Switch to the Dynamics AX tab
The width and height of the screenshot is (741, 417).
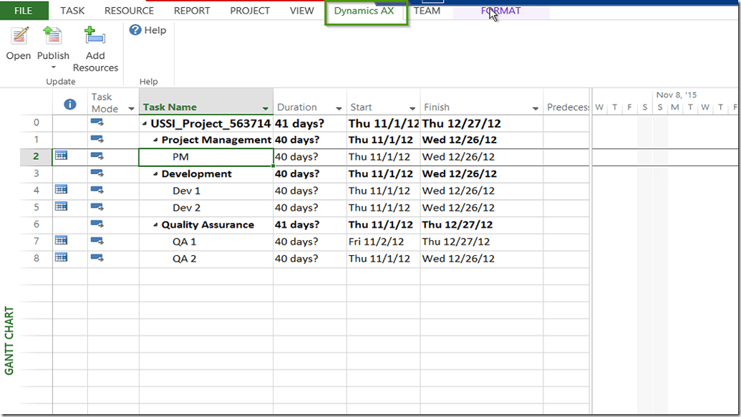[x=364, y=11]
